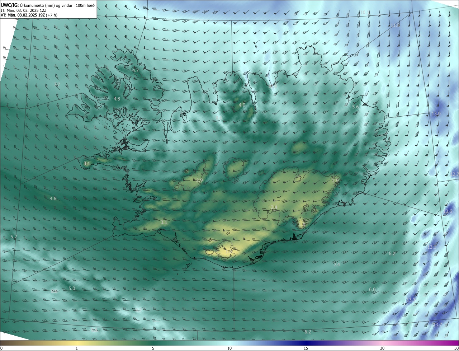This screenshot has height=351, width=459.
Task: Click the 'VT: Mán. 03.02.2025 19Z (+7 h)' line
Action: click(x=29, y=15)
